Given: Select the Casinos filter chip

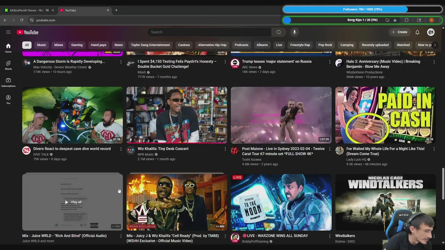Looking at the screenshot, I should [184, 45].
